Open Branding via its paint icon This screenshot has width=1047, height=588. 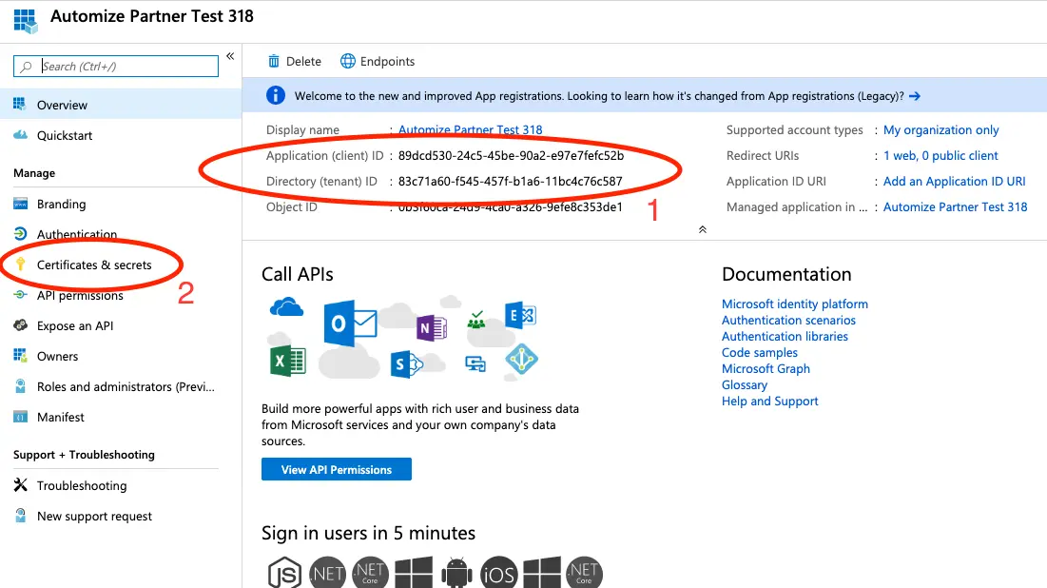point(21,204)
